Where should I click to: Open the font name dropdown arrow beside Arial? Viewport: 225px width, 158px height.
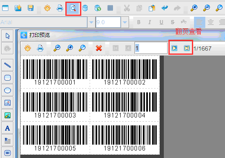[91, 22]
